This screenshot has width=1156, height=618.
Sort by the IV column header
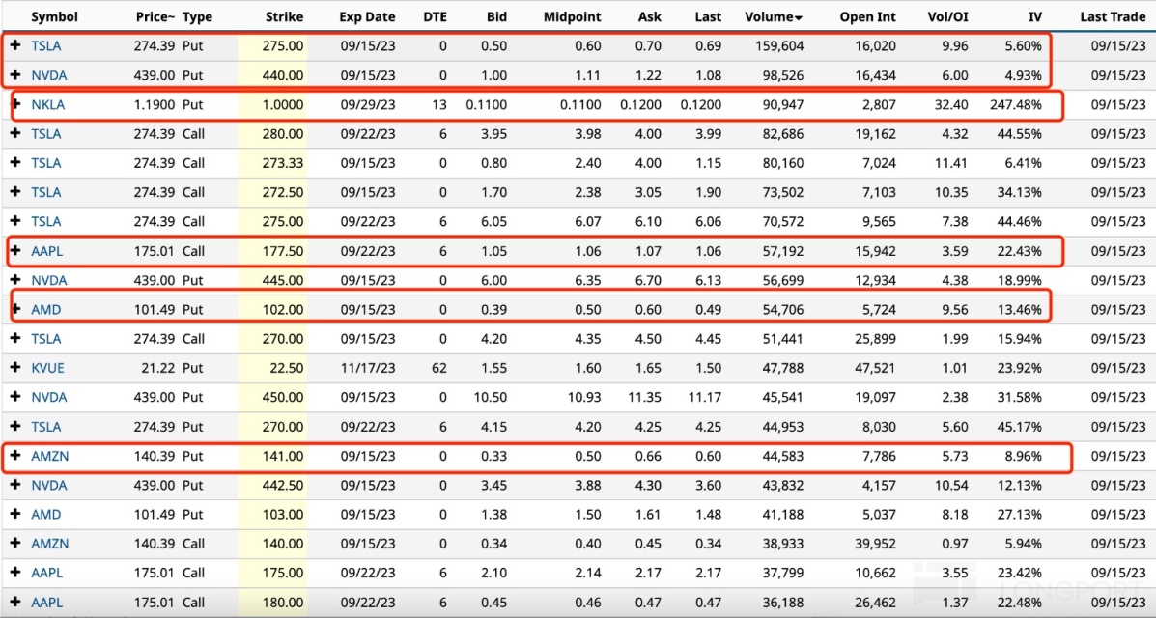click(x=1035, y=16)
